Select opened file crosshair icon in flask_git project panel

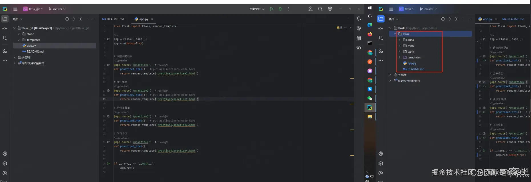tap(67, 19)
